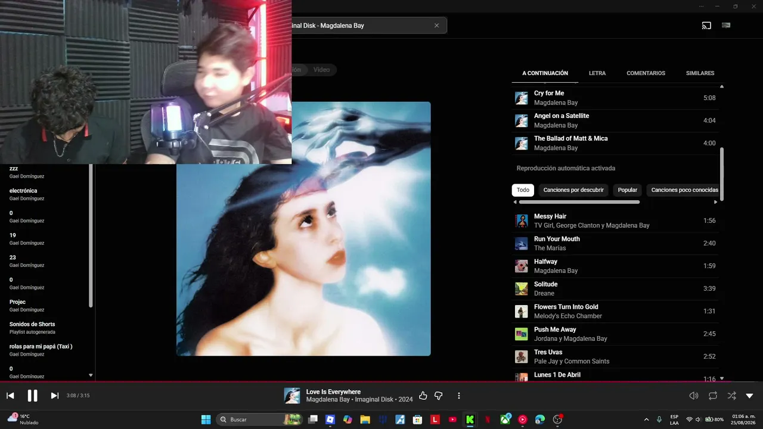Open Task View on the taskbar
Image resolution: width=763 pixels, height=429 pixels.
[x=313, y=419]
